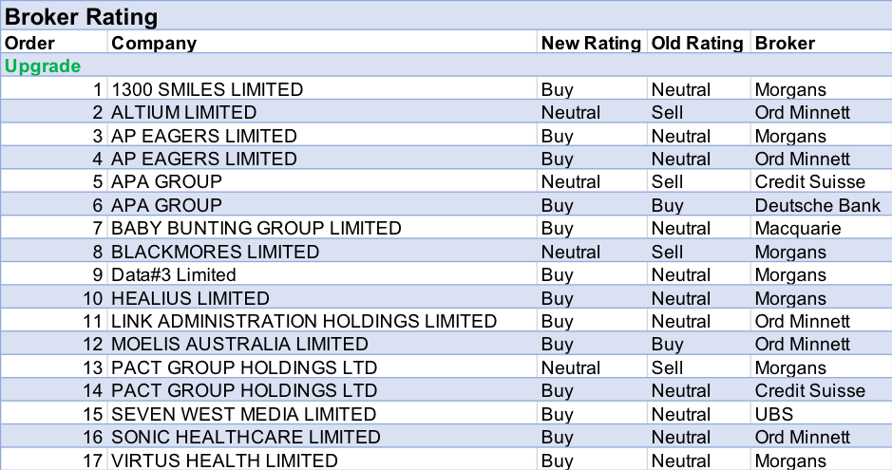
Task: Click the AP EAGERS LIMITED cell
Action: [204, 159]
